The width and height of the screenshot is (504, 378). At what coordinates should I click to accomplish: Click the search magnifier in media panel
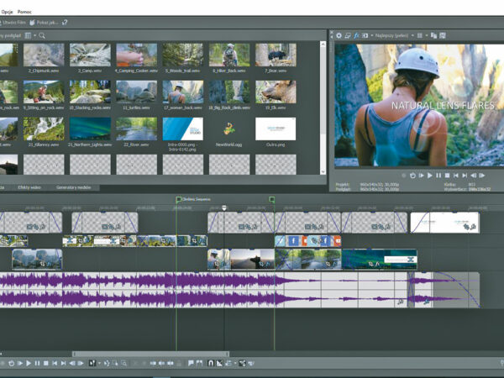(42, 36)
